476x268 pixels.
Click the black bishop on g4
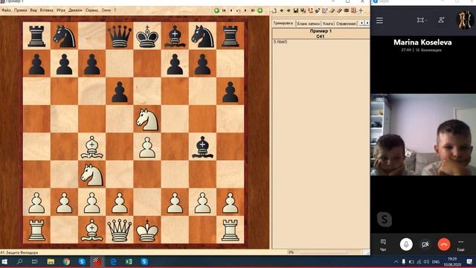point(202,147)
